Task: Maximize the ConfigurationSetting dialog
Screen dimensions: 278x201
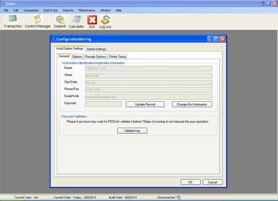Action: point(216,39)
